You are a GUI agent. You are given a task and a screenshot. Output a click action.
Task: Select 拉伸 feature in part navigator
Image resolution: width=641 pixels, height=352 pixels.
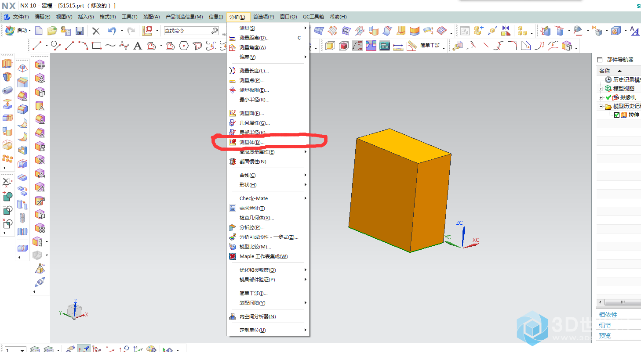coord(634,115)
